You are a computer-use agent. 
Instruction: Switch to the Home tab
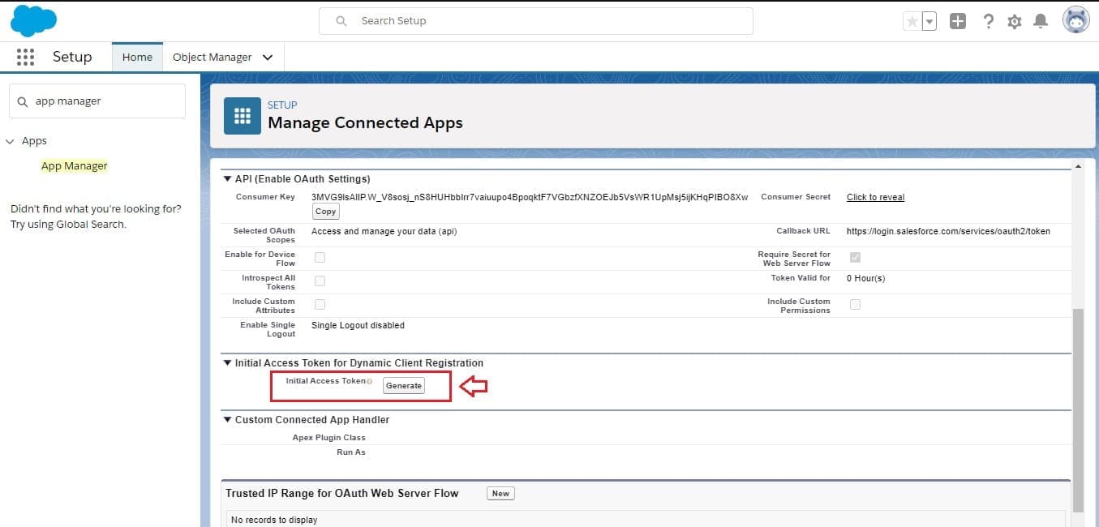[137, 57]
